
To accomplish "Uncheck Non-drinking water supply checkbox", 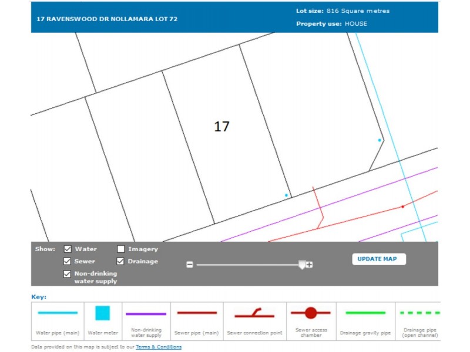I will tap(68, 274).
